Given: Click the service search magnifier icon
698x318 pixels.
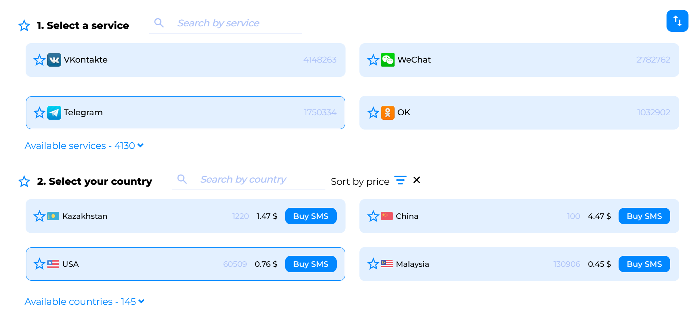Looking at the screenshot, I should coord(159,23).
